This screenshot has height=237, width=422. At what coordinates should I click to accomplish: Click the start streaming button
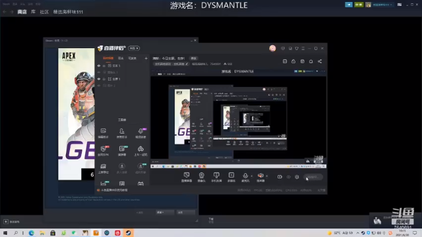(313, 177)
